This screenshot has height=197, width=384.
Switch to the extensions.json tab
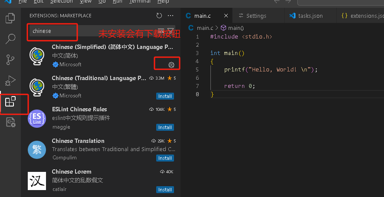(360, 16)
